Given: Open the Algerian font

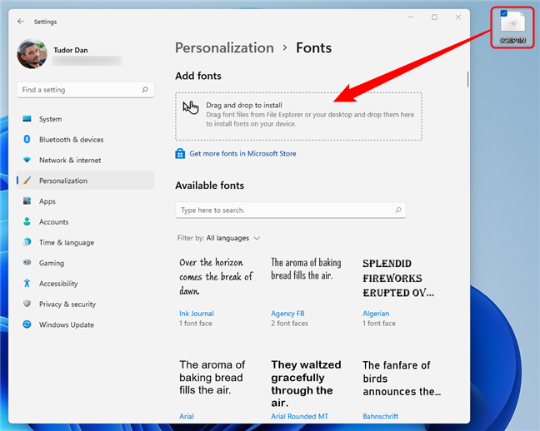Looking at the screenshot, I should (x=376, y=314).
